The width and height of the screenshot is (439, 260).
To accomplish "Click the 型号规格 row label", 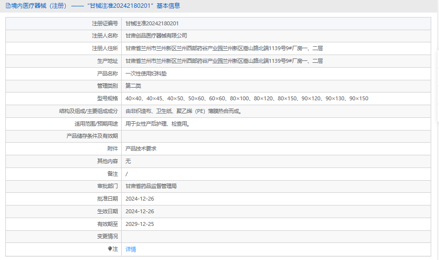I will click(108, 98).
